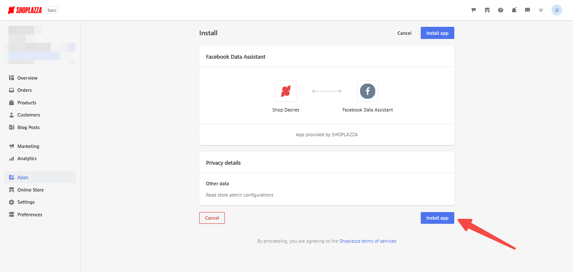Select Apps in sidebar

[x=40, y=177]
